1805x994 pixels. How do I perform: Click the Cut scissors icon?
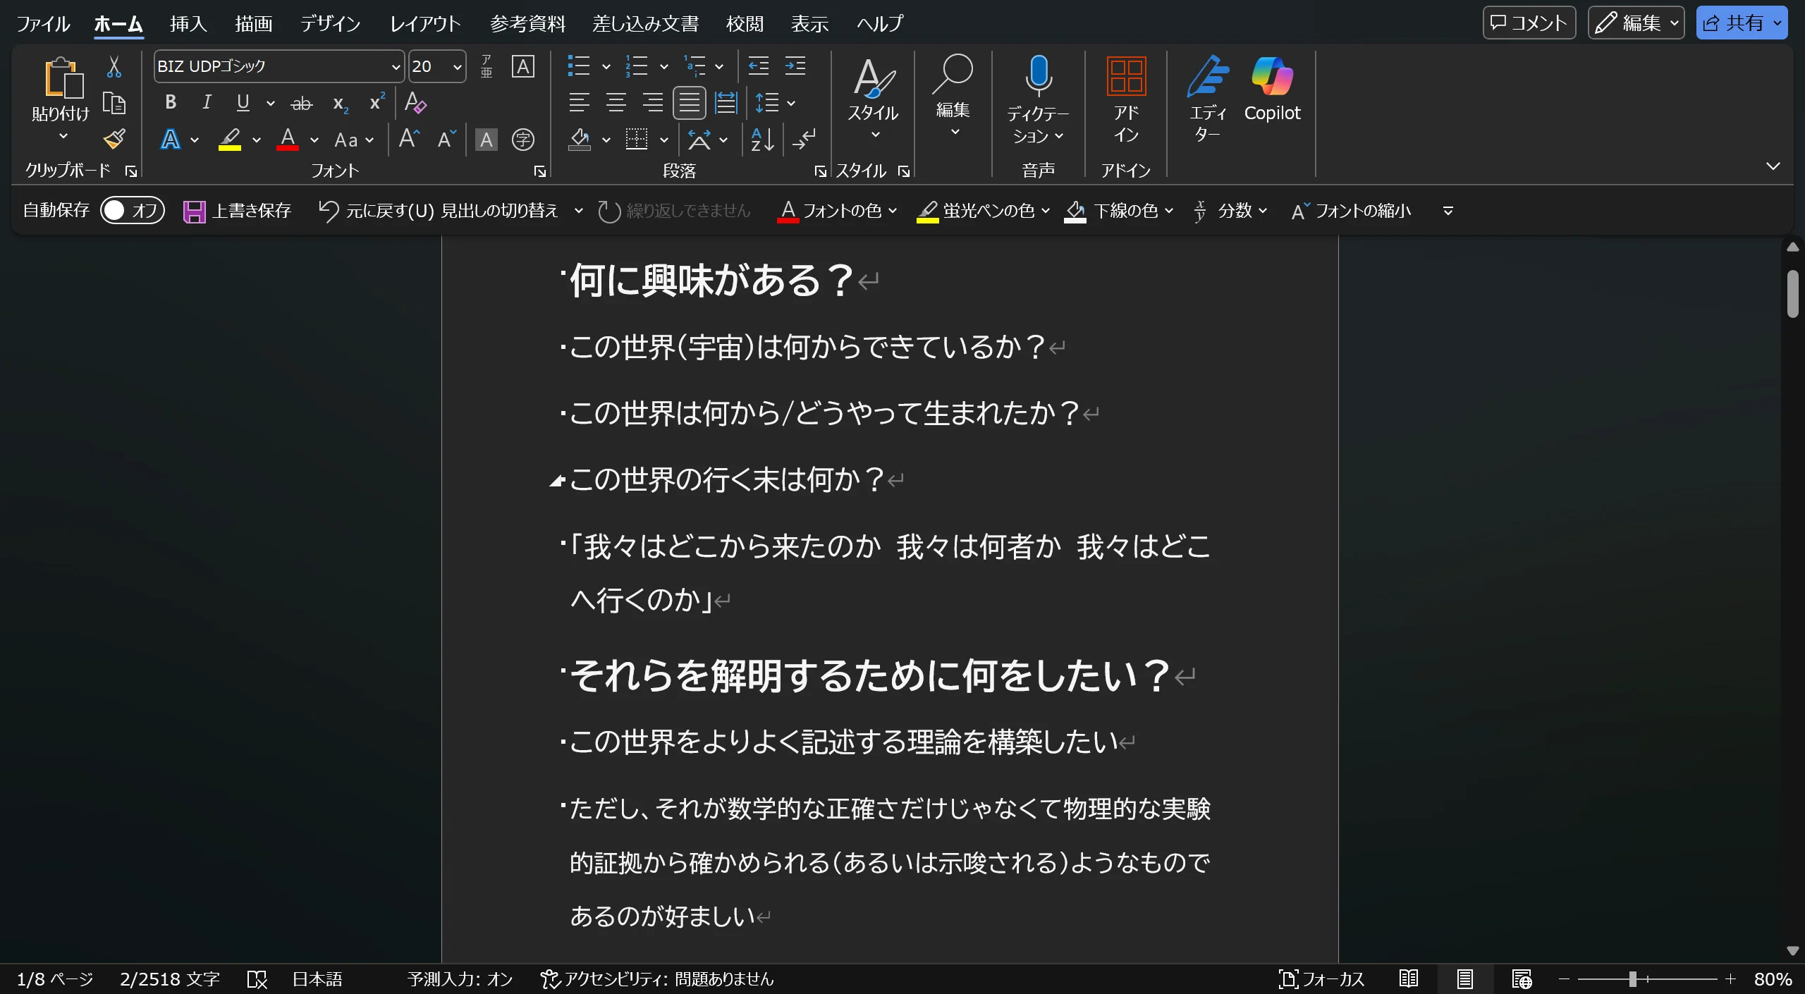(114, 67)
